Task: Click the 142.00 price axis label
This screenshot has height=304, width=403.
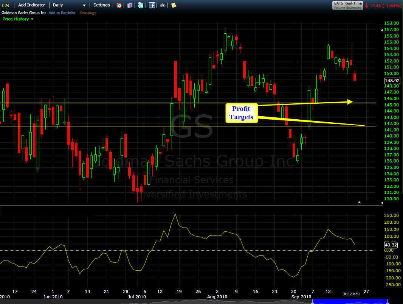Action: pyautogui.click(x=391, y=123)
